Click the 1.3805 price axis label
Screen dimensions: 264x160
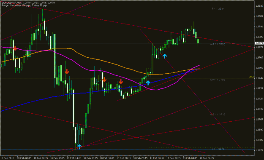click(x=259, y=16)
